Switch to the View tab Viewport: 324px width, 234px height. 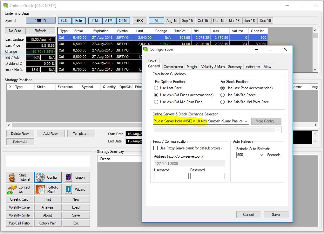(x=267, y=67)
